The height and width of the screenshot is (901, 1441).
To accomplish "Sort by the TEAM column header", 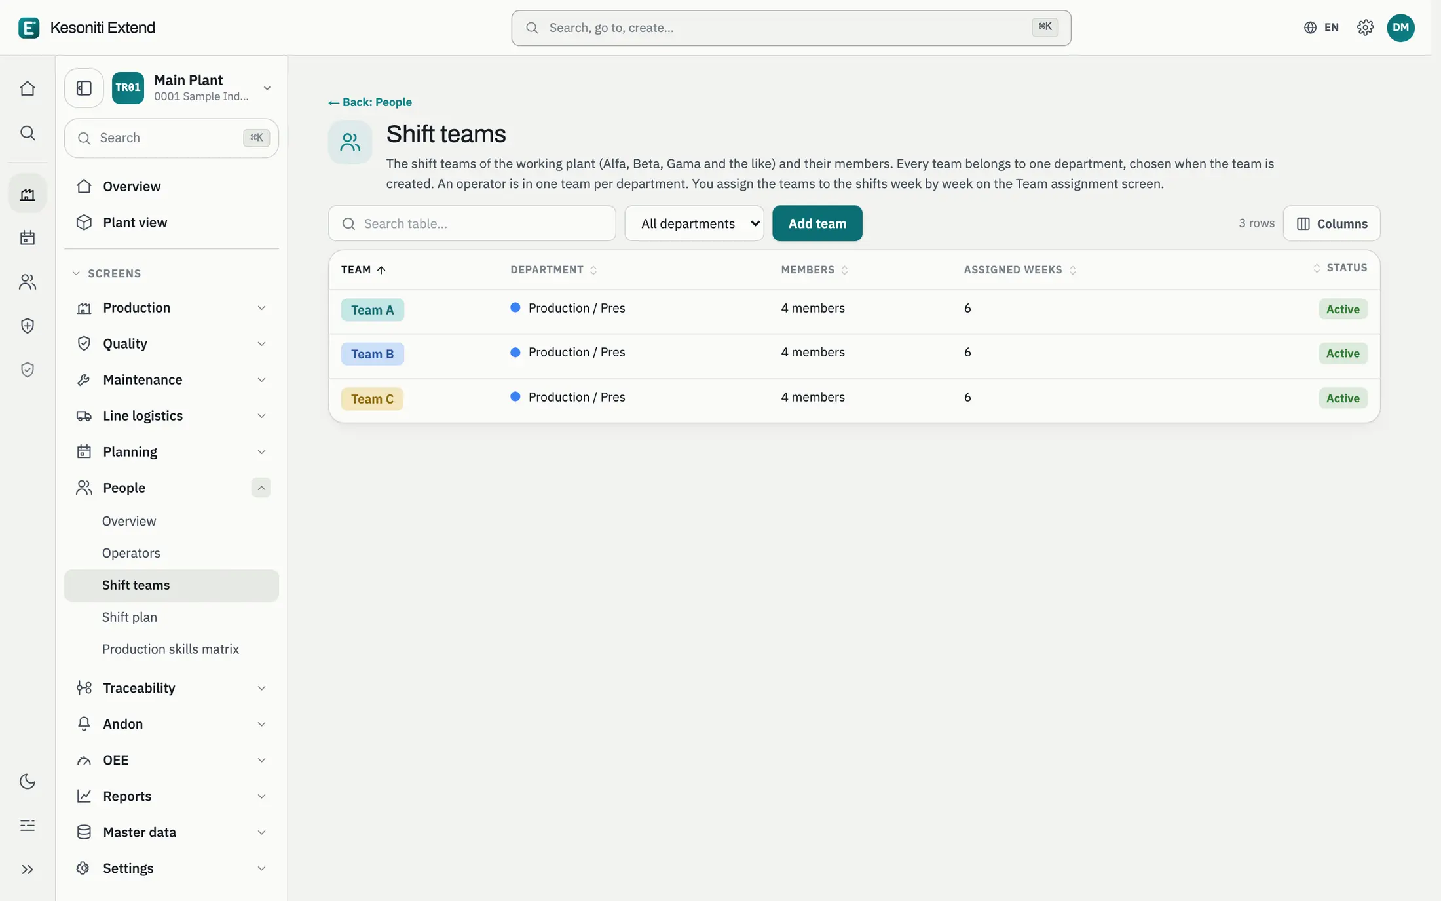I will [364, 270].
